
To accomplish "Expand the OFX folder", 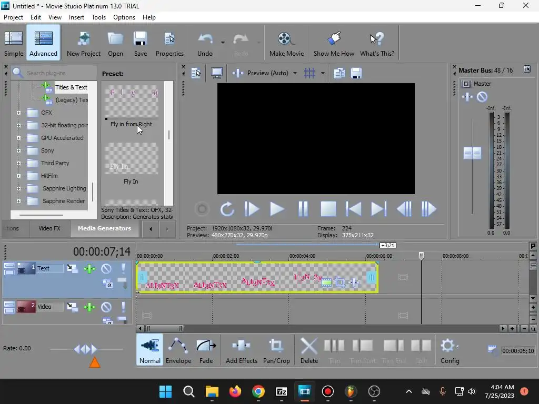I will (x=18, y=113).
